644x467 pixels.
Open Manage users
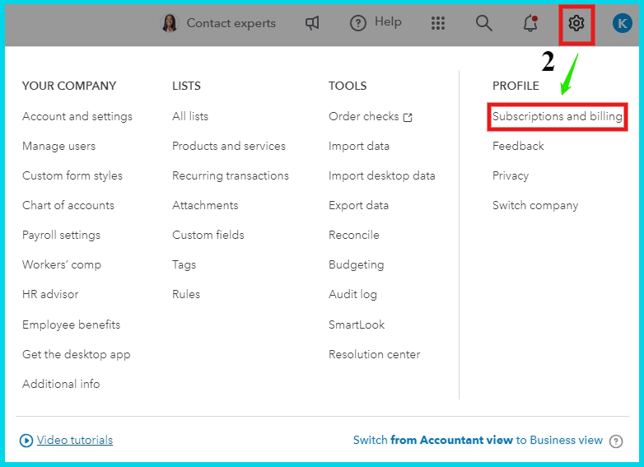(59, 146)
